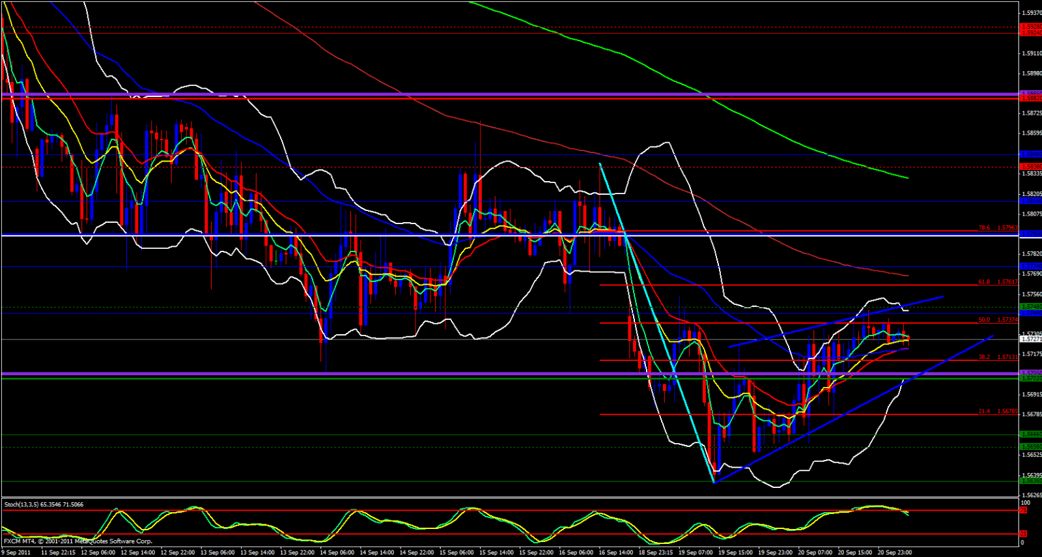Select the 61.8 Fibonacci level label
The height and width of the screenshot is (557, 1042).
point(998,282)
